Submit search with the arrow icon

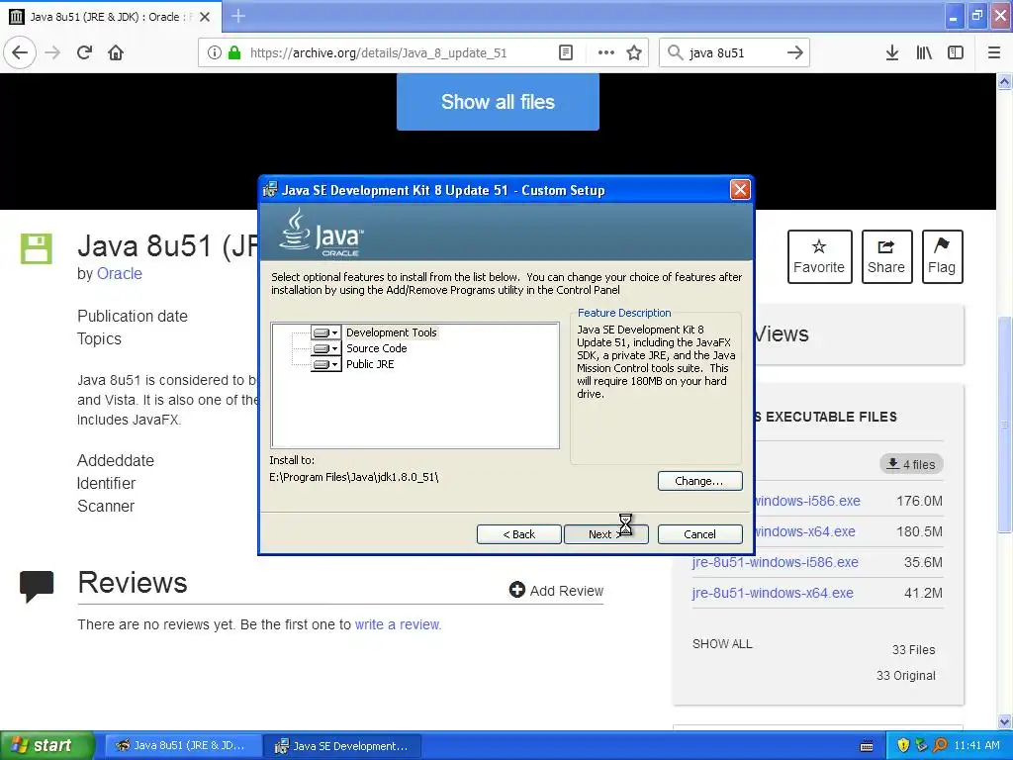tap(794, 52)
